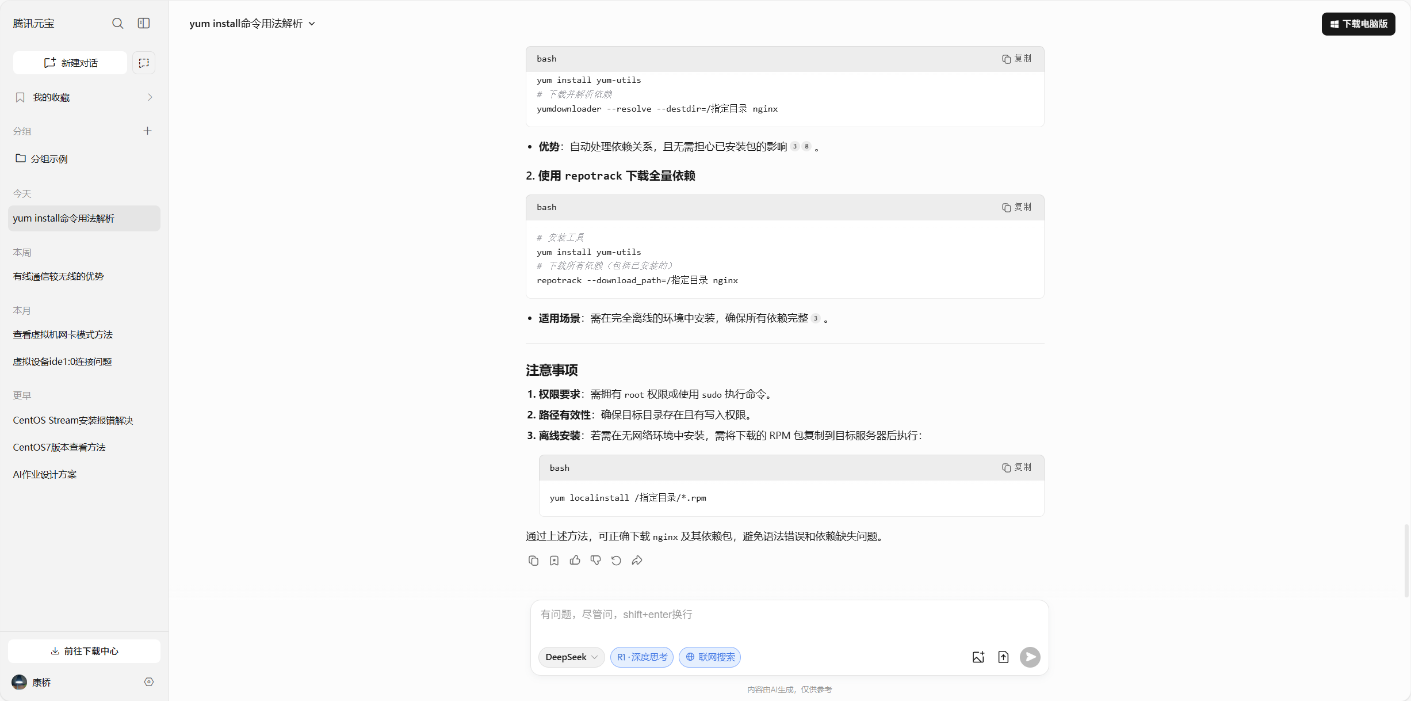1411x701 pixels.
Task: Click the 新建对话 button
Action: tap(70, 63)
